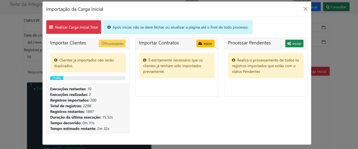Viewport: 358px width, 149px height.
Task: Click the Data de criação date input
Action: 33,42
